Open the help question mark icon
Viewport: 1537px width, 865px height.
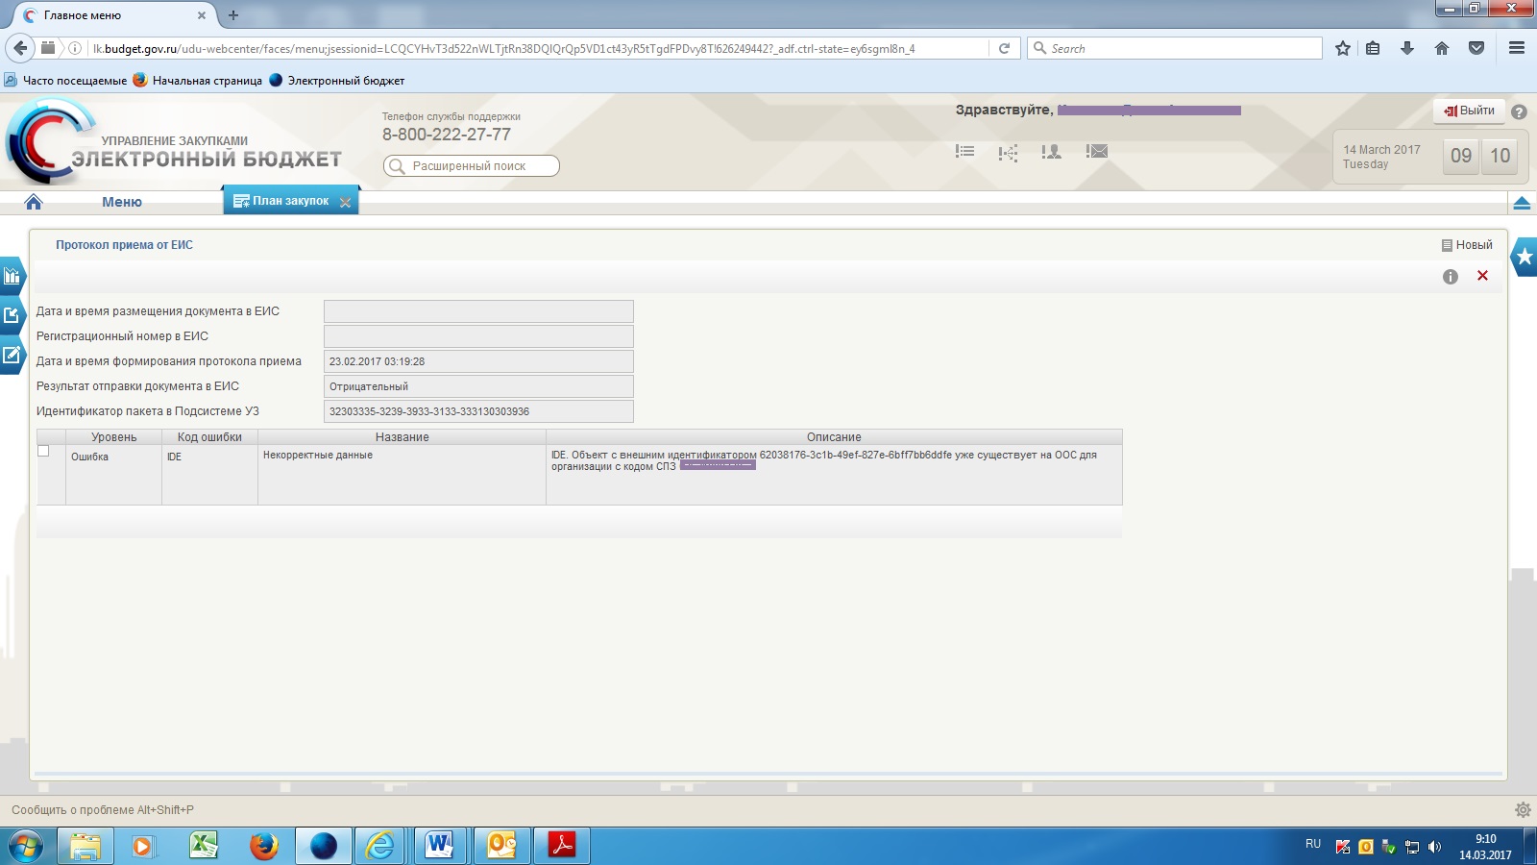pos(1519,111)
